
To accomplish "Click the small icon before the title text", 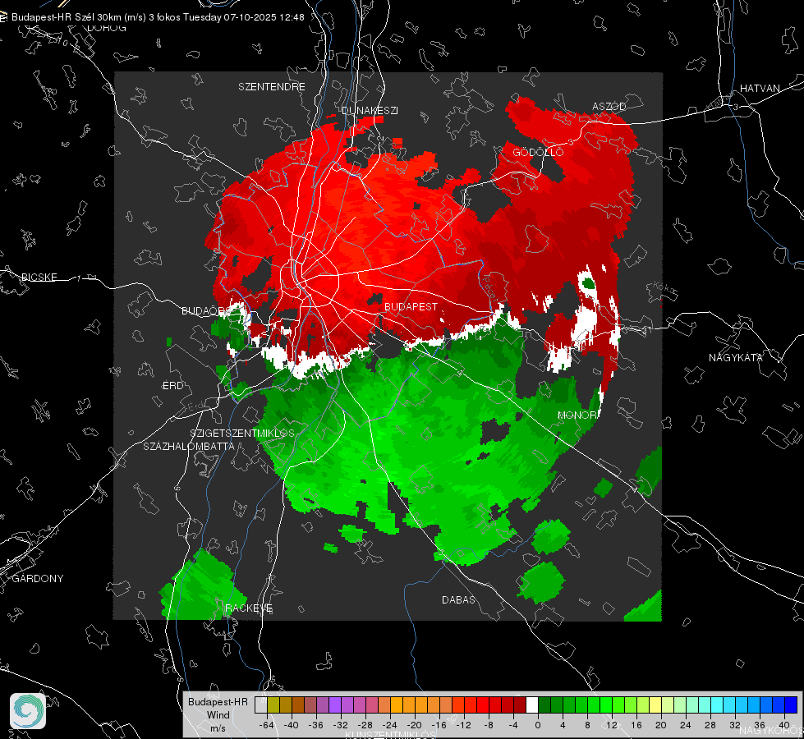I will click(3, 17).
